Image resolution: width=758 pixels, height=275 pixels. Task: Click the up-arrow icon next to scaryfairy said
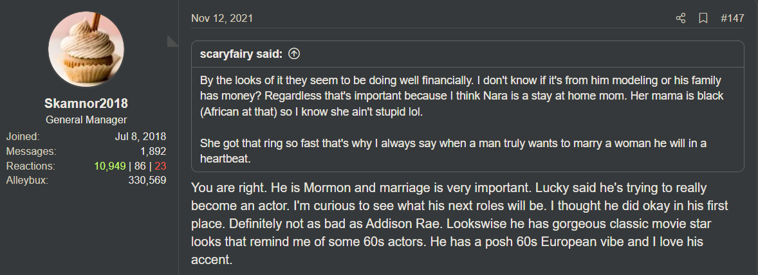[294, 54]
